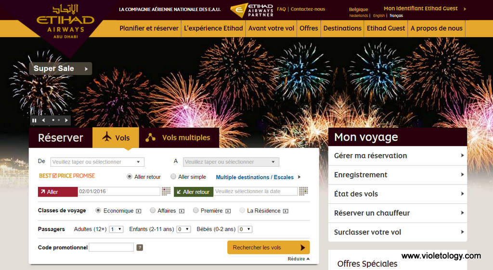Screen dimensions: 493x270
Task: Click the Belgique country selector
Action: point(358,10)
